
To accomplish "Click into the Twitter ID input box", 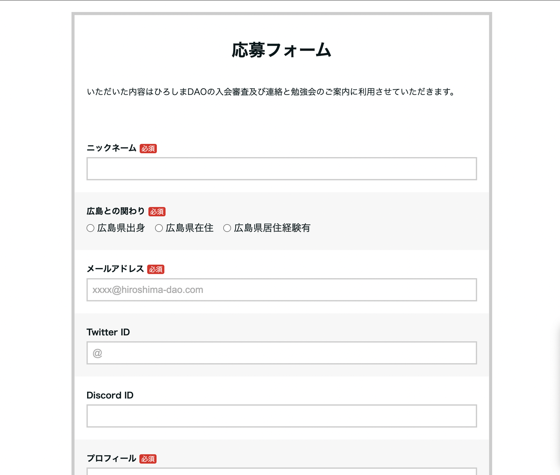I will pos(282,353).
